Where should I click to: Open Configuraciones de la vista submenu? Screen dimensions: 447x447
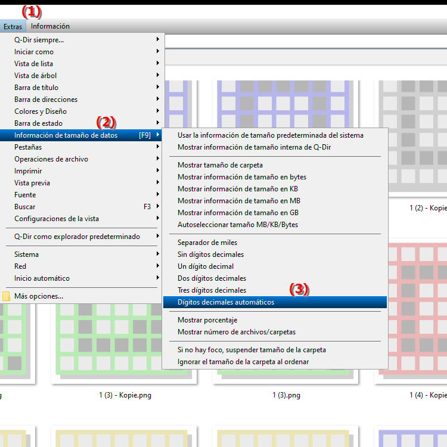(82, 219)
